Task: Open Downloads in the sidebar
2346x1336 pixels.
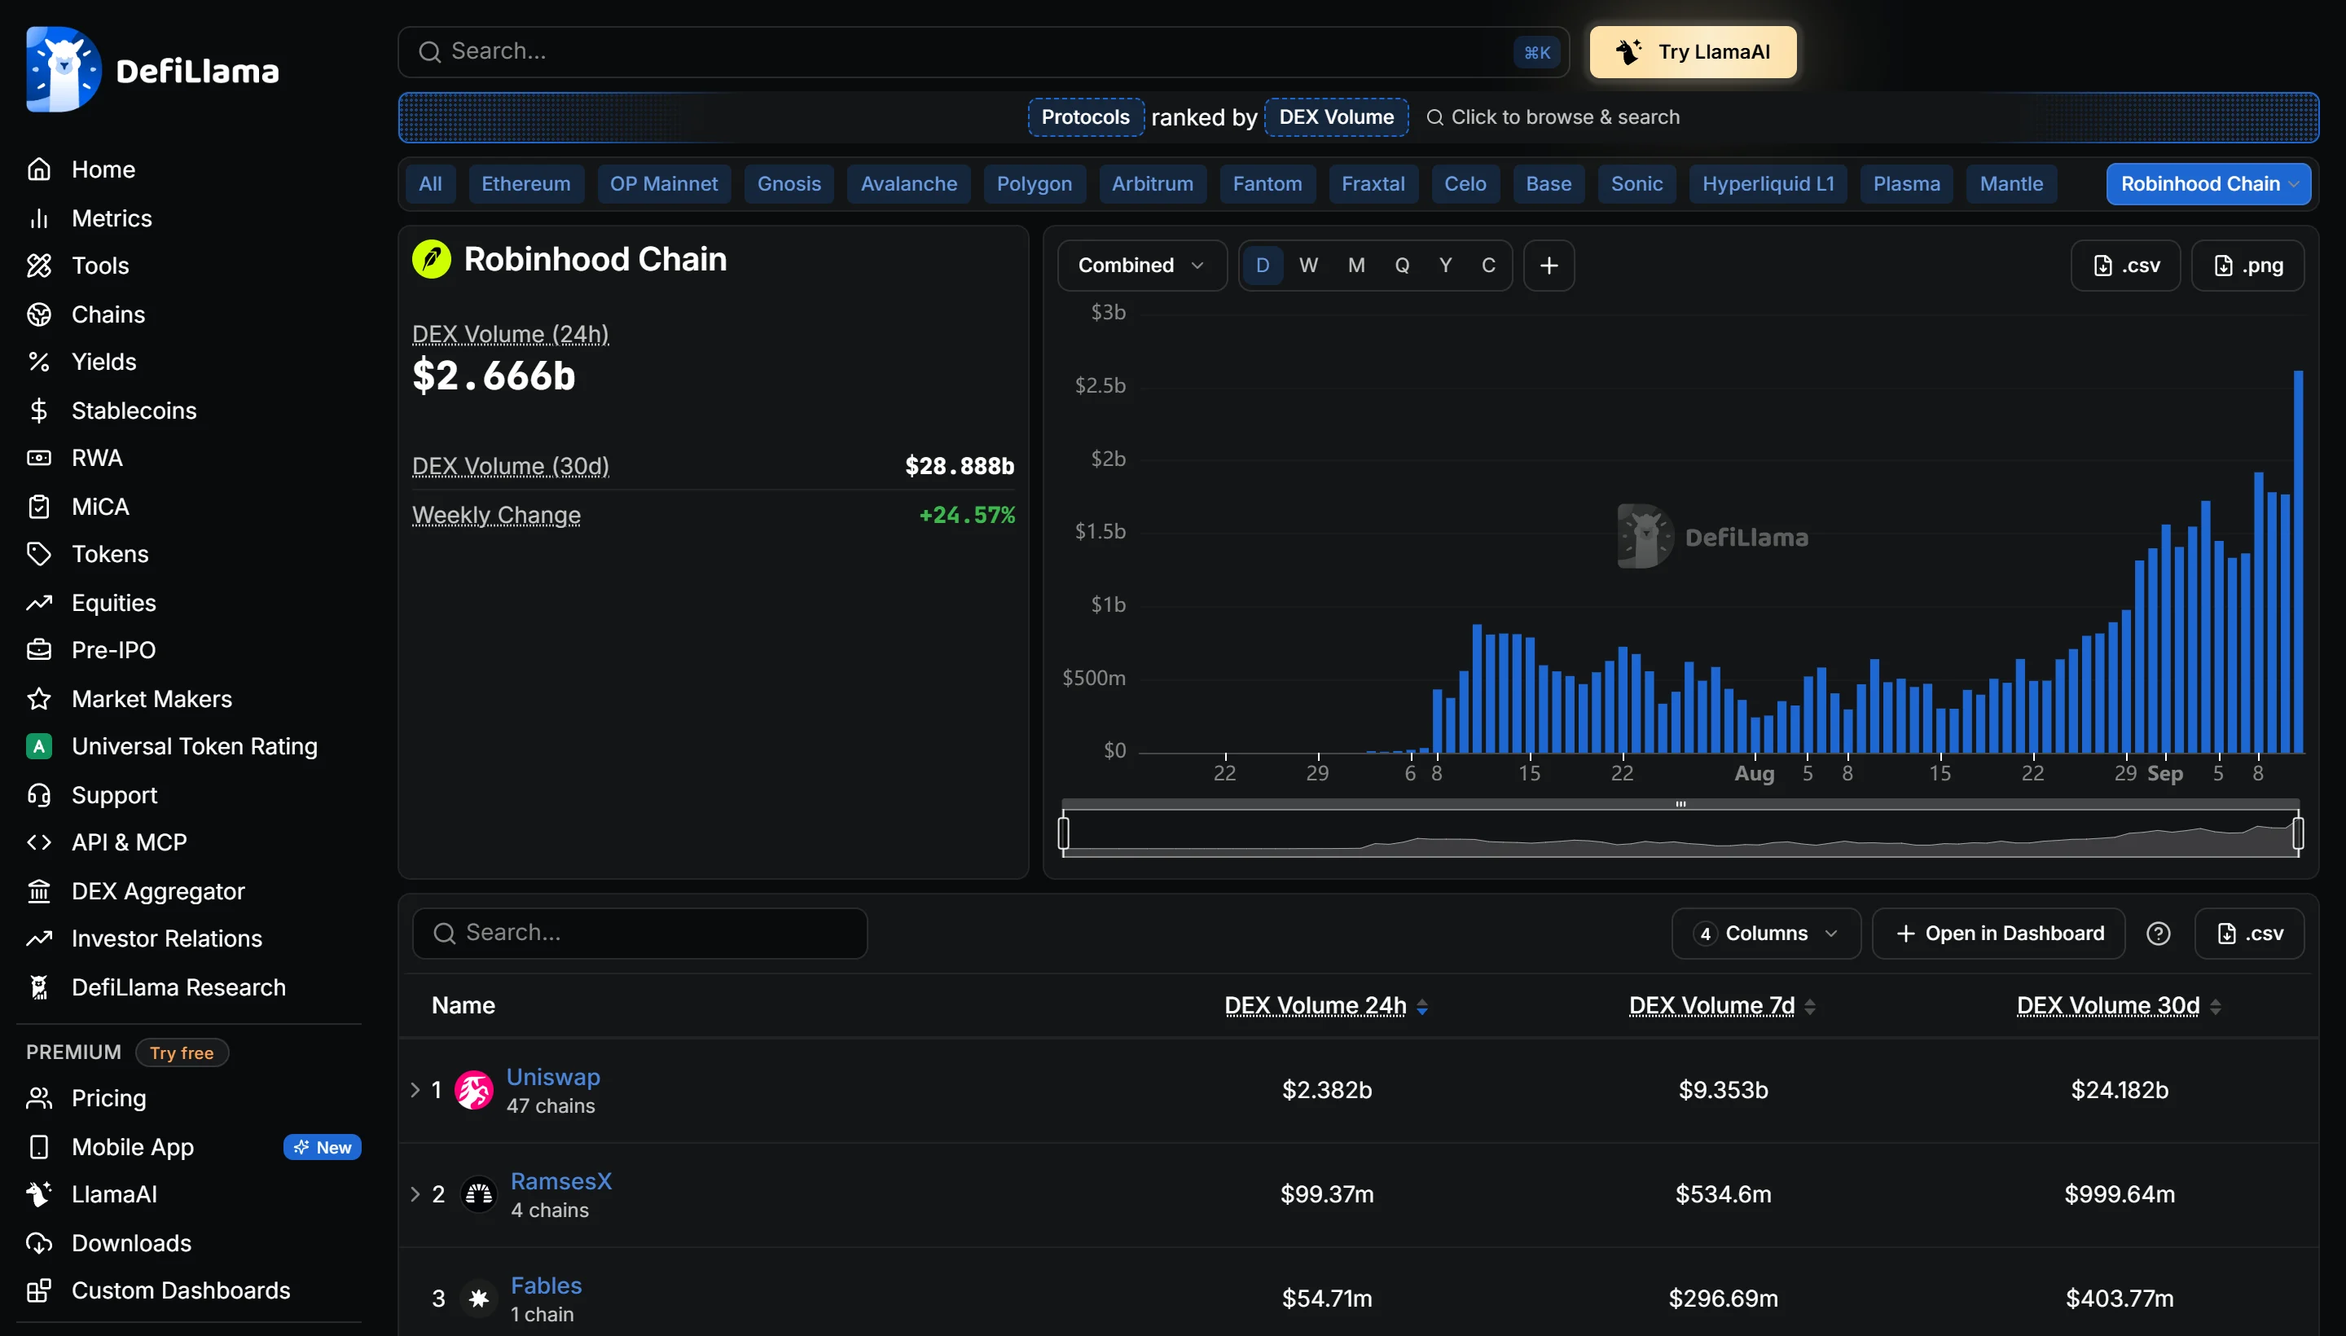Action: pos(131,1243)
